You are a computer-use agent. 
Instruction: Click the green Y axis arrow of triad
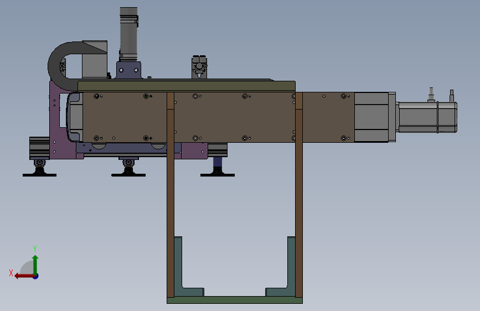[35, 265]
